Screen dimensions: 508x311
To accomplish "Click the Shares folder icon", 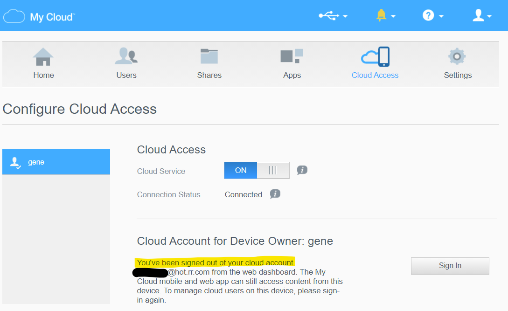I will point(209,56).
